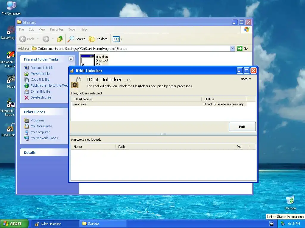Screen dimensions: 305x228
Task: Click the pane splitter grip in IObit Unlocker
Action: tap(163, 134)
